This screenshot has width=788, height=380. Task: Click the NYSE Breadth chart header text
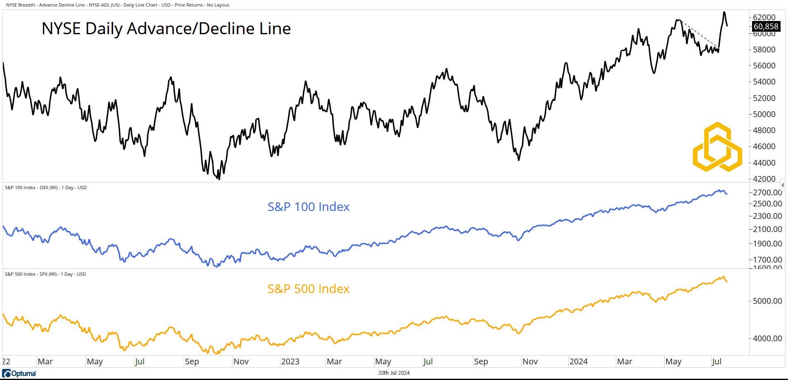(x=117, y=5)
